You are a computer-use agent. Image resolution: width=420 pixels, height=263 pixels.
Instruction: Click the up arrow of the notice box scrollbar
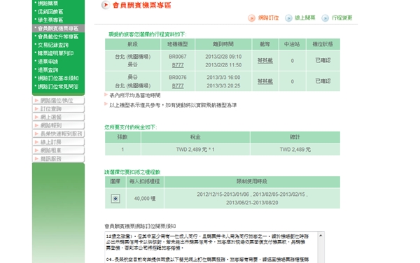tap(321, 236)
